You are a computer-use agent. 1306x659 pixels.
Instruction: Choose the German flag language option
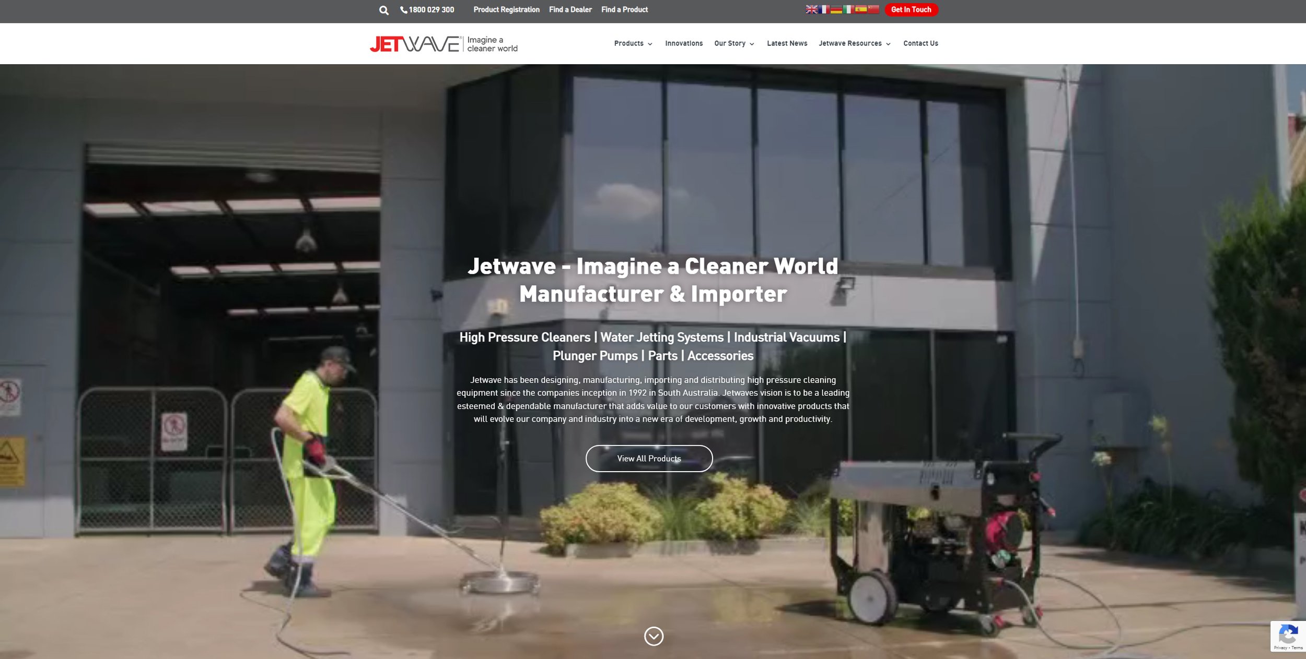pos(836,9)
